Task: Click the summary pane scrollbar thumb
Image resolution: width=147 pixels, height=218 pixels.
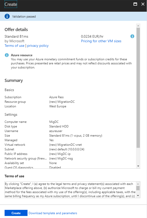Action: 138,88
